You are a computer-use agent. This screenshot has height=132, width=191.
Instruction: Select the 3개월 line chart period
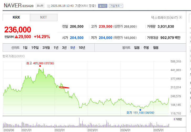click(x=46, y=48)
